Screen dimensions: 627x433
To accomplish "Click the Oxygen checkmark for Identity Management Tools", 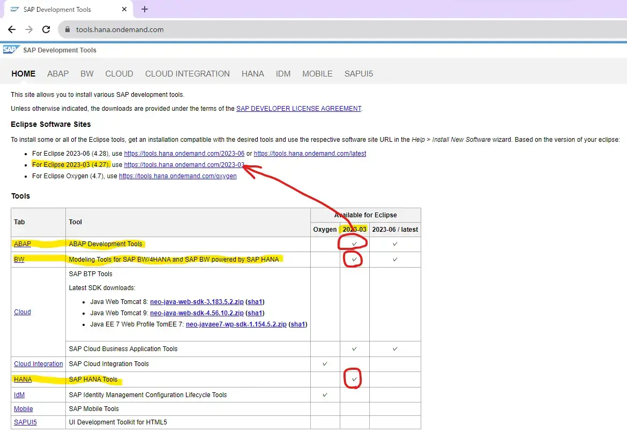I will tap(325, 395).
